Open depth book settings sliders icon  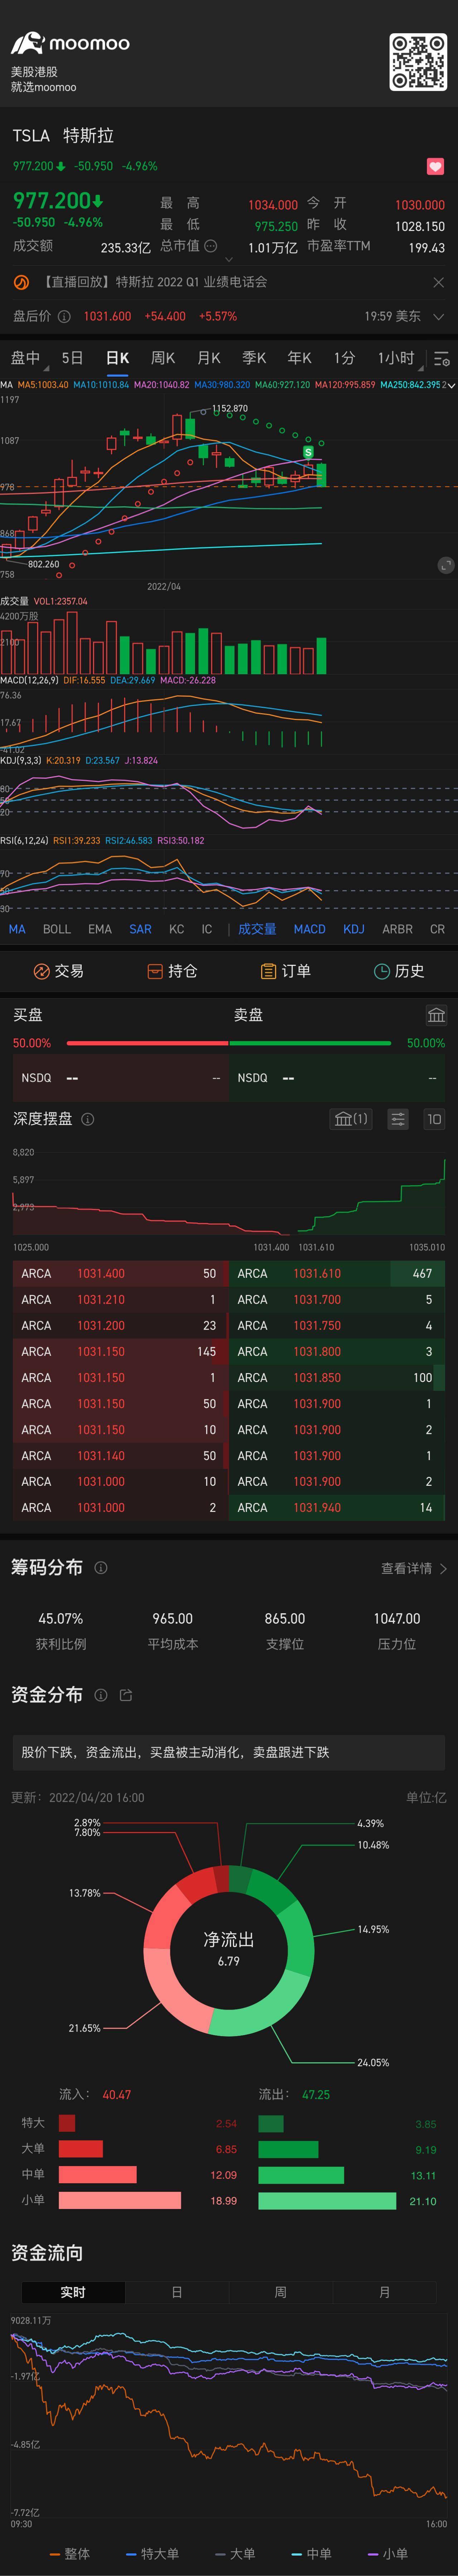398,1119
